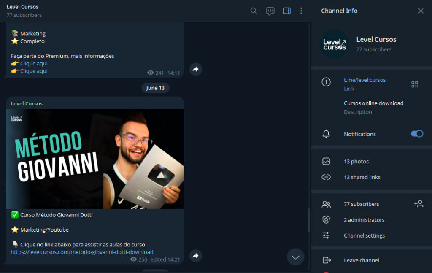Click the 250 views counter
The height and width of the screenshot is (273, 432).
[139, 259]
